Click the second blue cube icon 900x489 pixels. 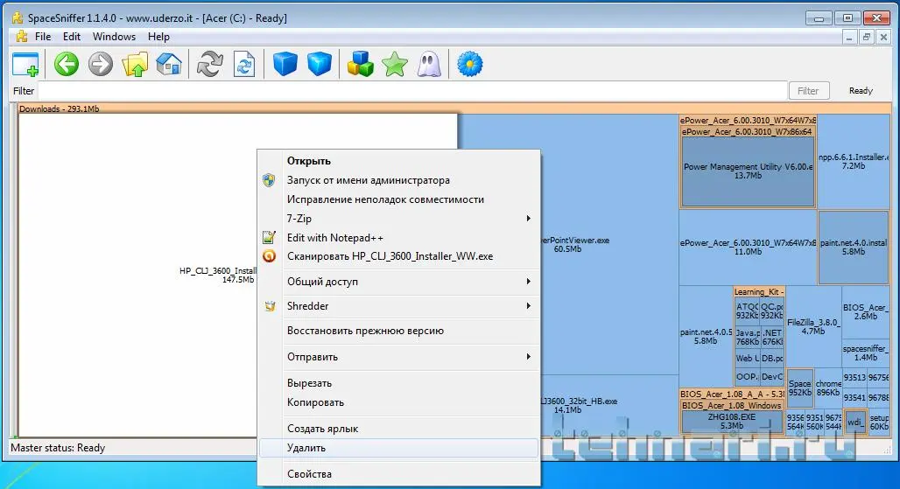(x=320, y=64)
